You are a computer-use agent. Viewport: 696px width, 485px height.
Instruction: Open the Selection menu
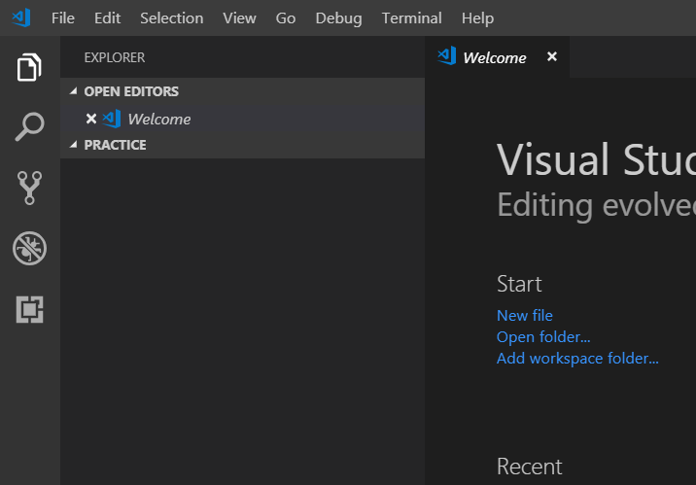point(172,18)
